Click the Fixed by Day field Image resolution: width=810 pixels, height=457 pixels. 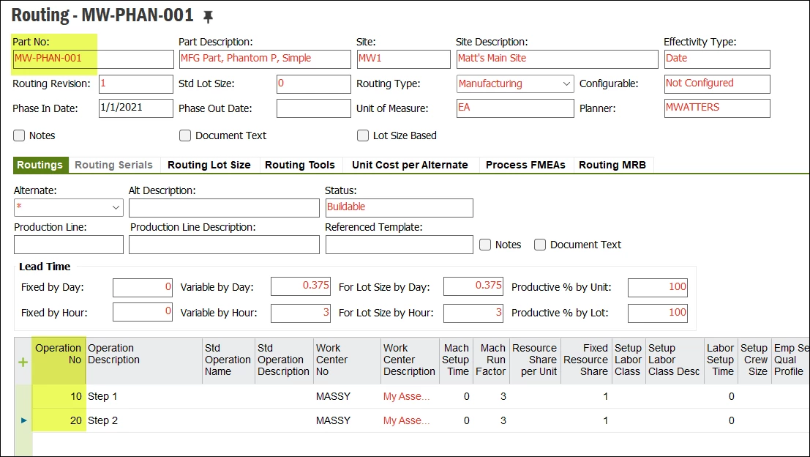point(143,287)
